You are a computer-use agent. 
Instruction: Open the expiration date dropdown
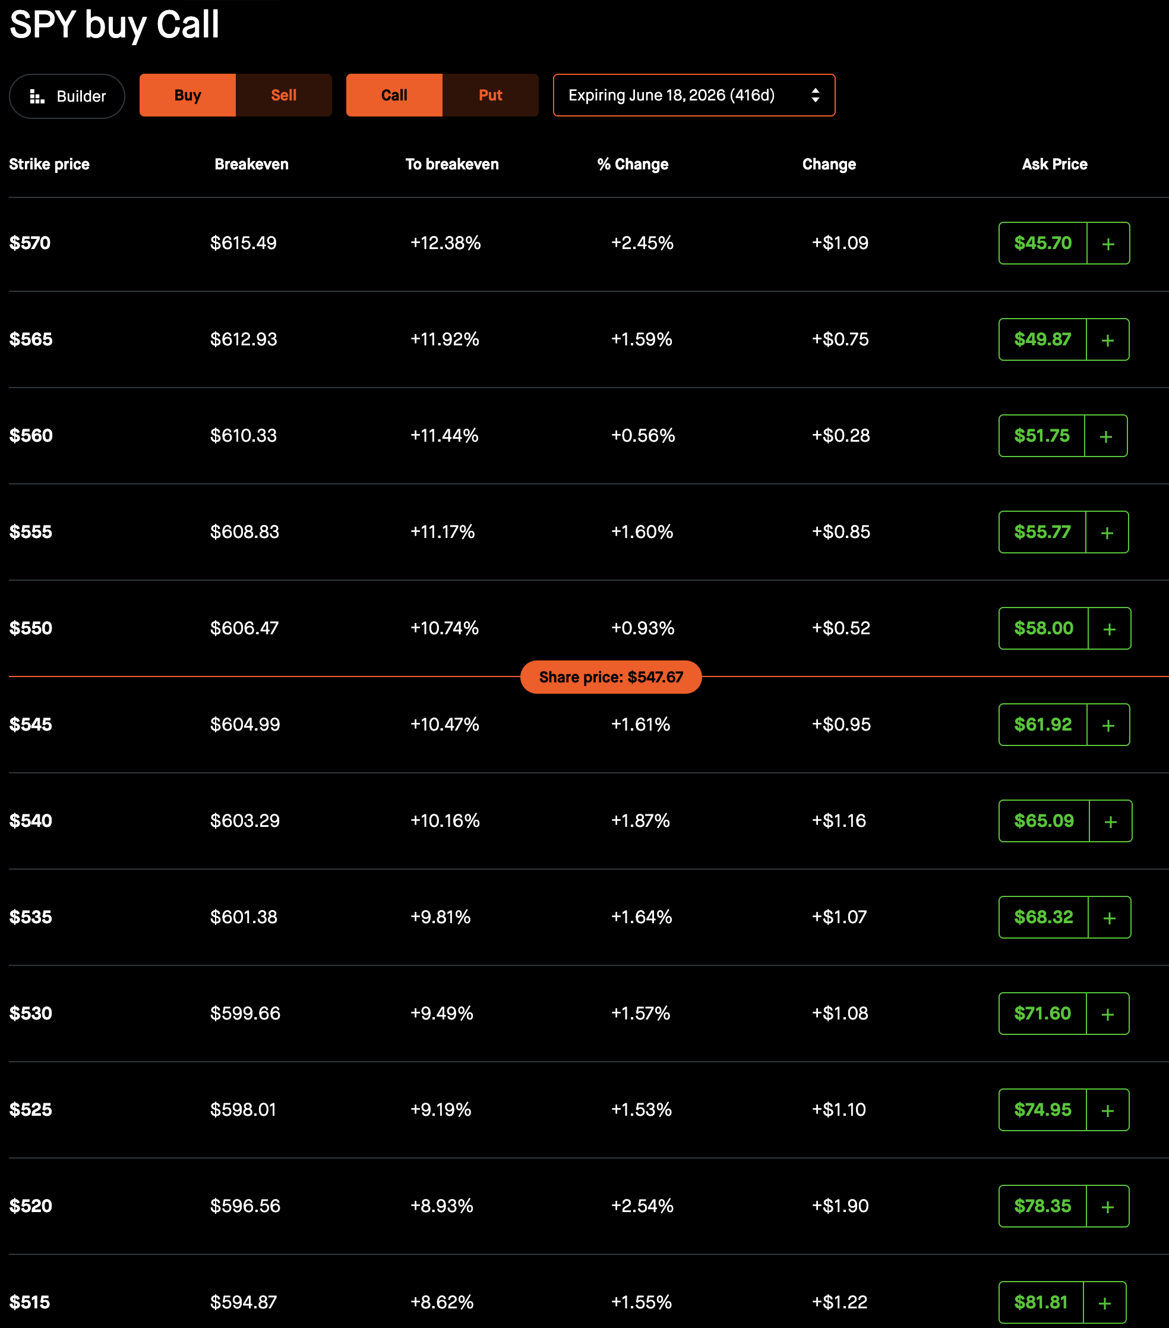[x=694, y=95]
